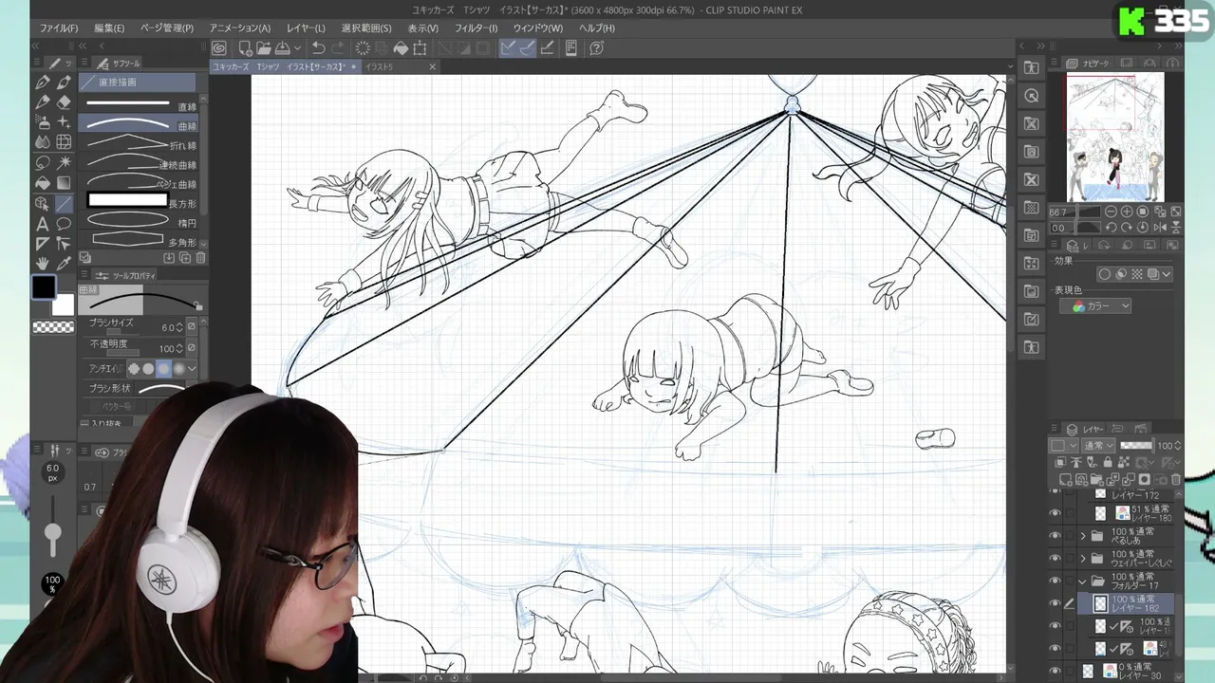Viewport: 1215px width, 683px height.
Task: Toggle visibility of the ぺるしあ folder
Action: click(x=1055, y=536)
